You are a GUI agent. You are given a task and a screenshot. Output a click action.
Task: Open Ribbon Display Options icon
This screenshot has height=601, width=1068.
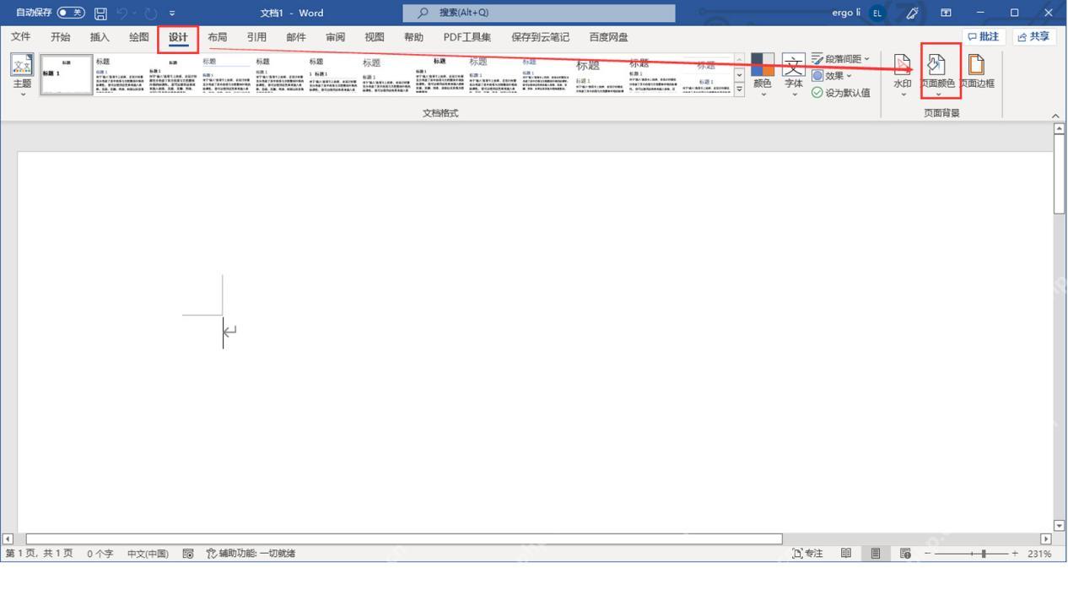coord(946,13)
